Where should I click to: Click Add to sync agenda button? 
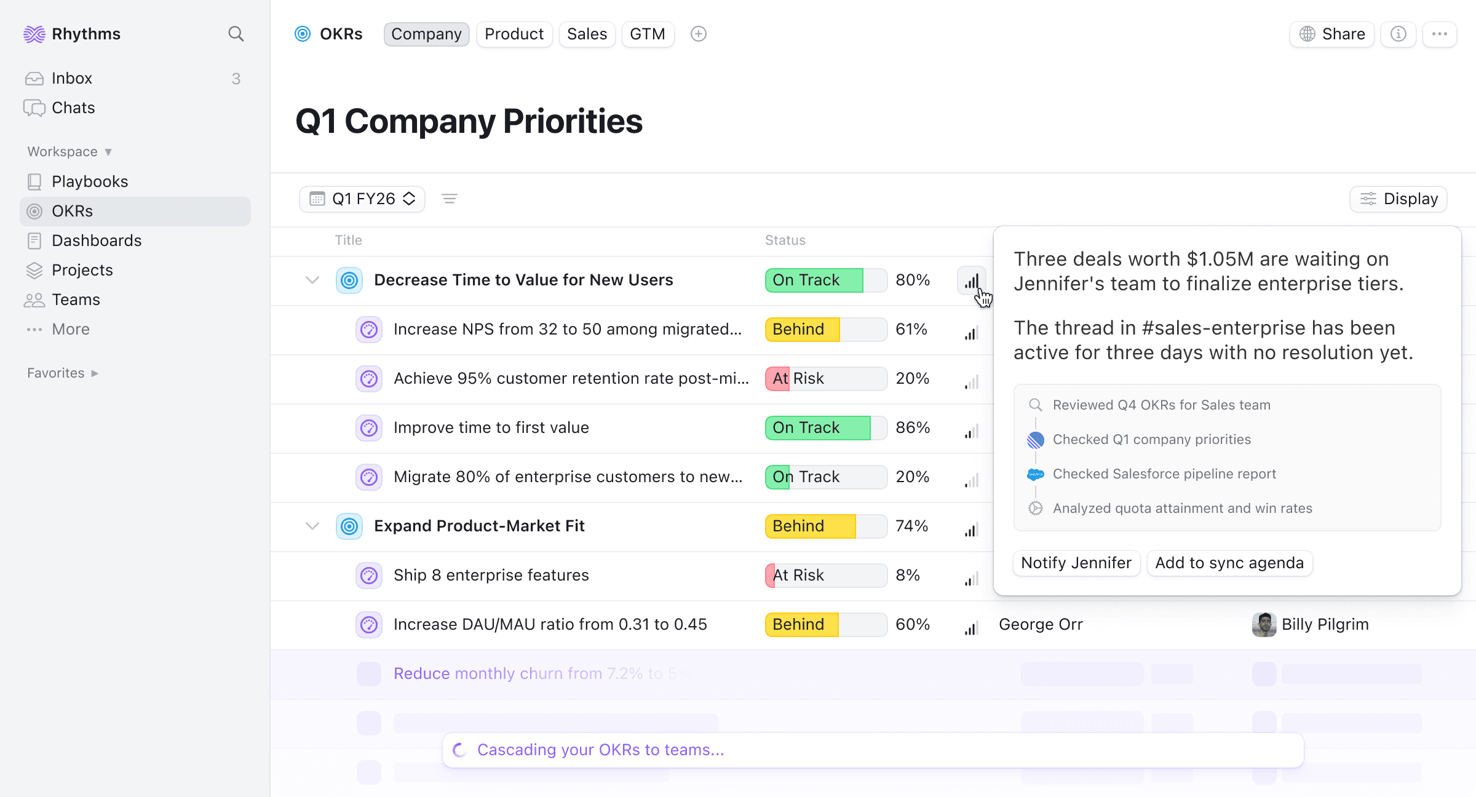1229,563
